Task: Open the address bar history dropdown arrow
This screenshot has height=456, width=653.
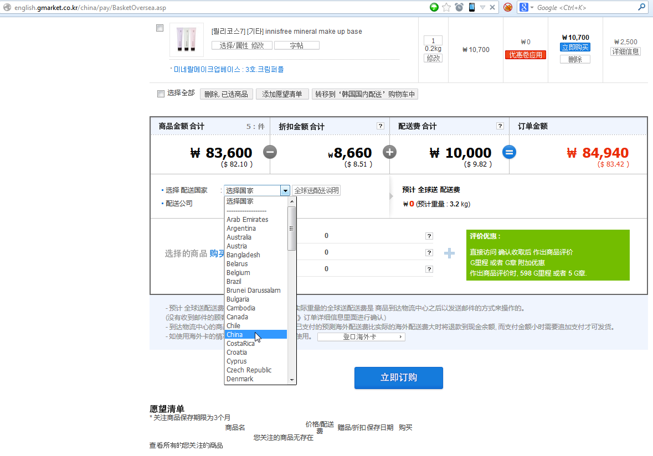Action: click(482, 8)
